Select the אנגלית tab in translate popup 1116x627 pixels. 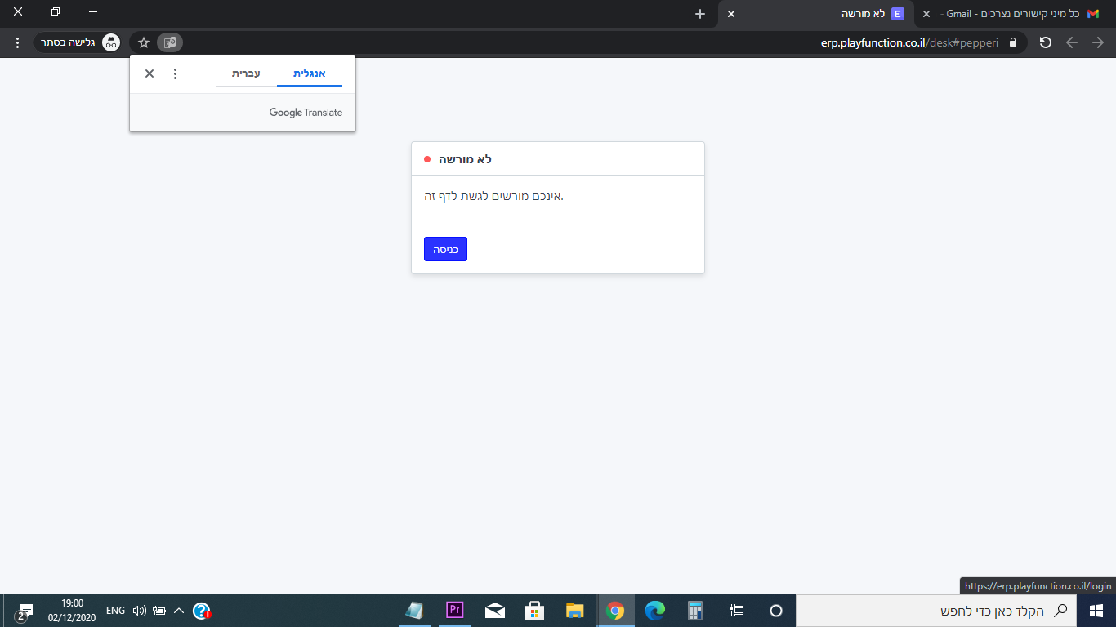pos(310,73)
